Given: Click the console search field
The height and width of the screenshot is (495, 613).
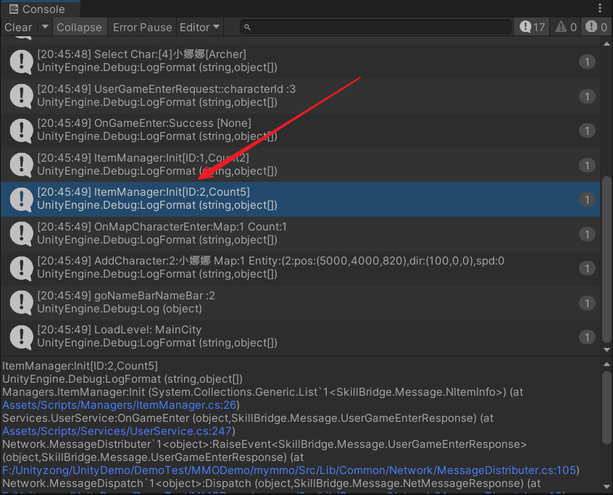Looking at the screenshot, I should click(x=377, y=27).
